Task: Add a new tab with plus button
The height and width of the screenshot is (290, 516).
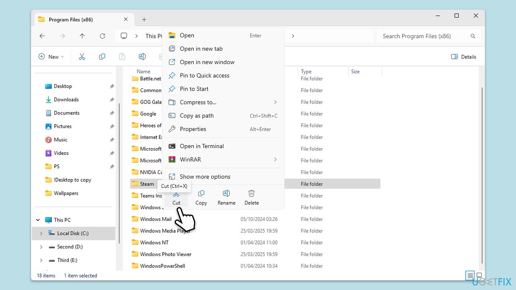Action: click(x=144, y=19)
